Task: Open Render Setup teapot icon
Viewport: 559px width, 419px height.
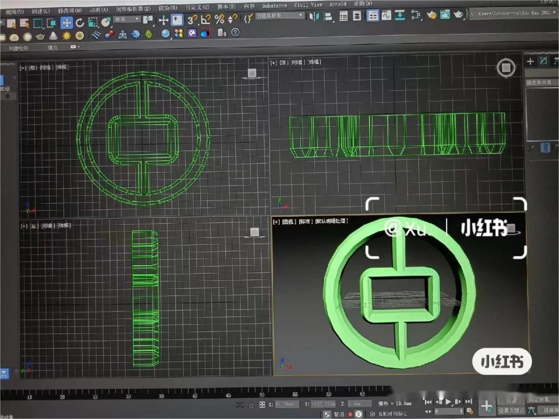Action: pyautogui.click(x=432, y=15)
